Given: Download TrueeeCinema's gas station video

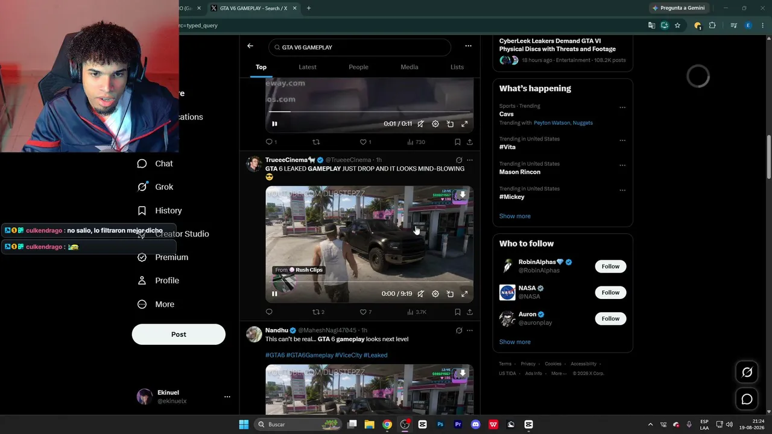Looking at the screenshot, I should 463,195.
